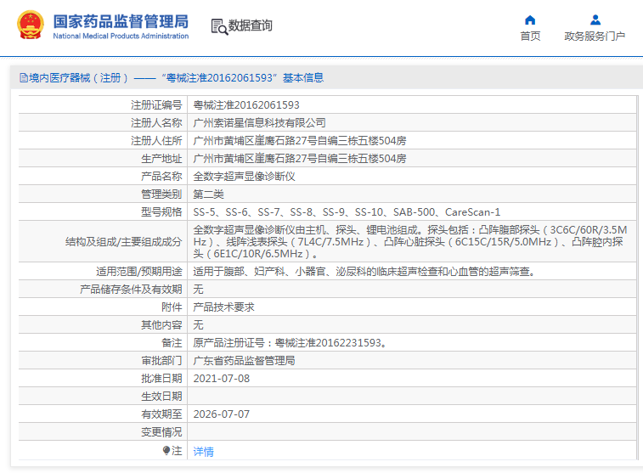Click the person icon above 政务服务门户
Screen dimensions: 643x473
[595, 20]
